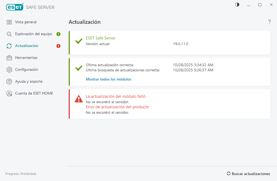Click the ESET logo
The height and width of the screenshot is (181, 277).
(14, 7)
